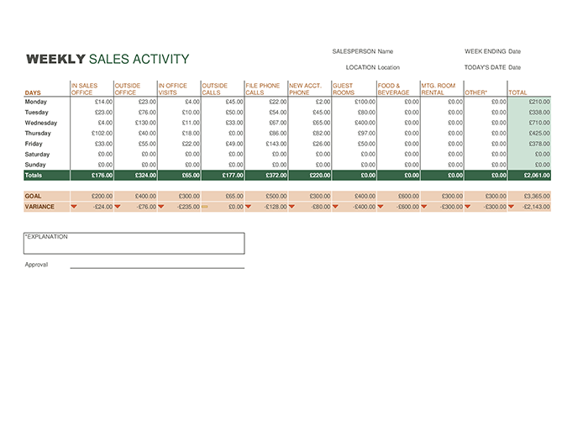Click the green grand total cell £2,061.00
Viewport: 567px width, 437px height.
[529, 176]
